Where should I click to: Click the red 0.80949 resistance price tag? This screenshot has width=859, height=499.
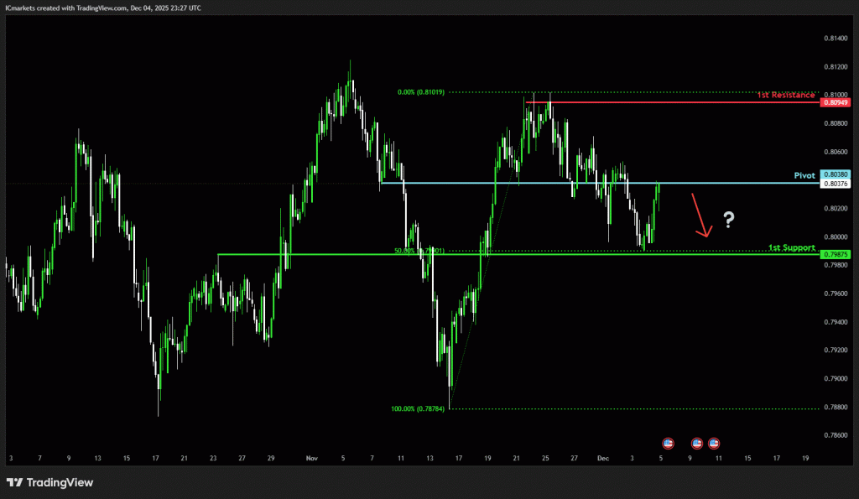[x=836, y=102]
